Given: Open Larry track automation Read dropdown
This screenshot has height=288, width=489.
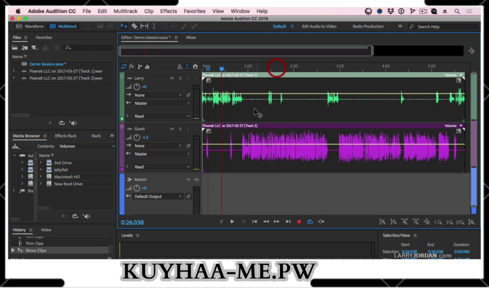Looking at the screenshot, I should 161,116.
